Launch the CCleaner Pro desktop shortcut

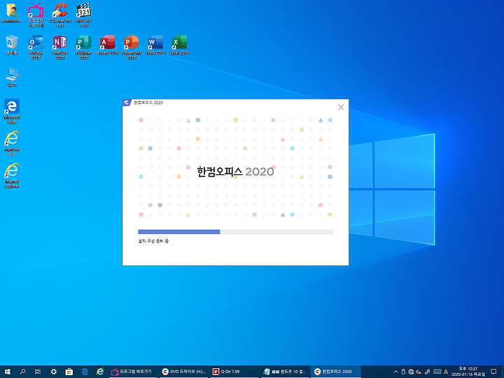click(x=59, y=15)
